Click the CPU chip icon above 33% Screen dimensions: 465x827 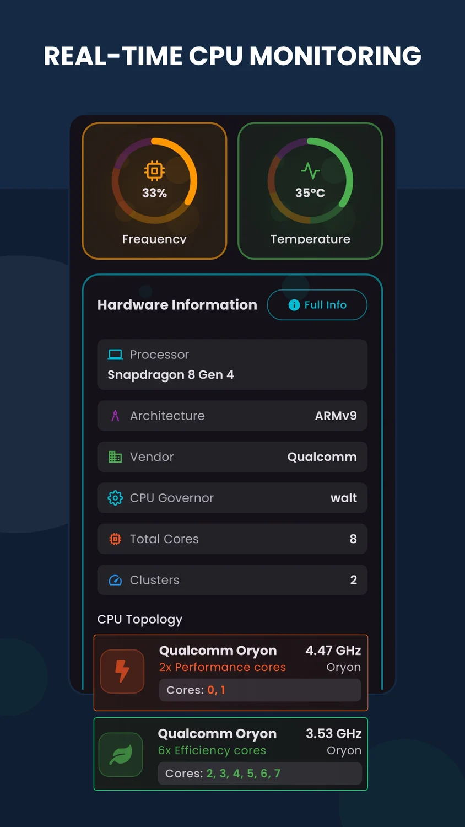tap(154, 171)
